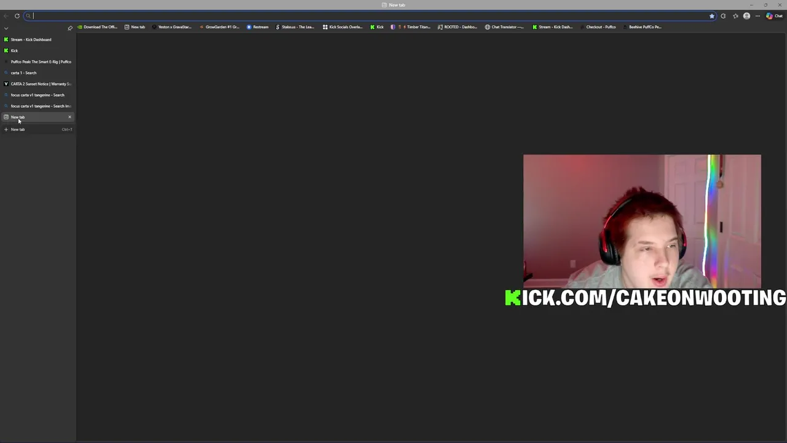Close the active New tab with X

[69, 117]
